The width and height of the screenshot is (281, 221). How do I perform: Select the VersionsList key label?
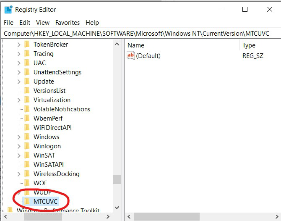tap(49, 90)
